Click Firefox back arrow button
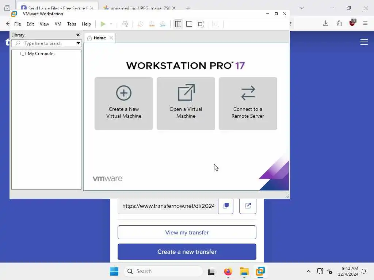Screen dimensions: 374x280 8,23
